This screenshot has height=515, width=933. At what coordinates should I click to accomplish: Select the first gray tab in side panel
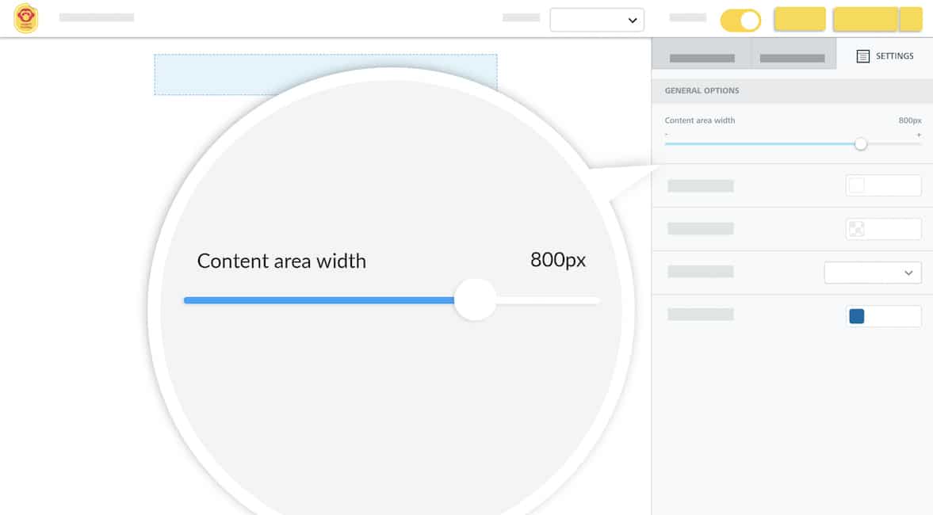pos(702,54)
